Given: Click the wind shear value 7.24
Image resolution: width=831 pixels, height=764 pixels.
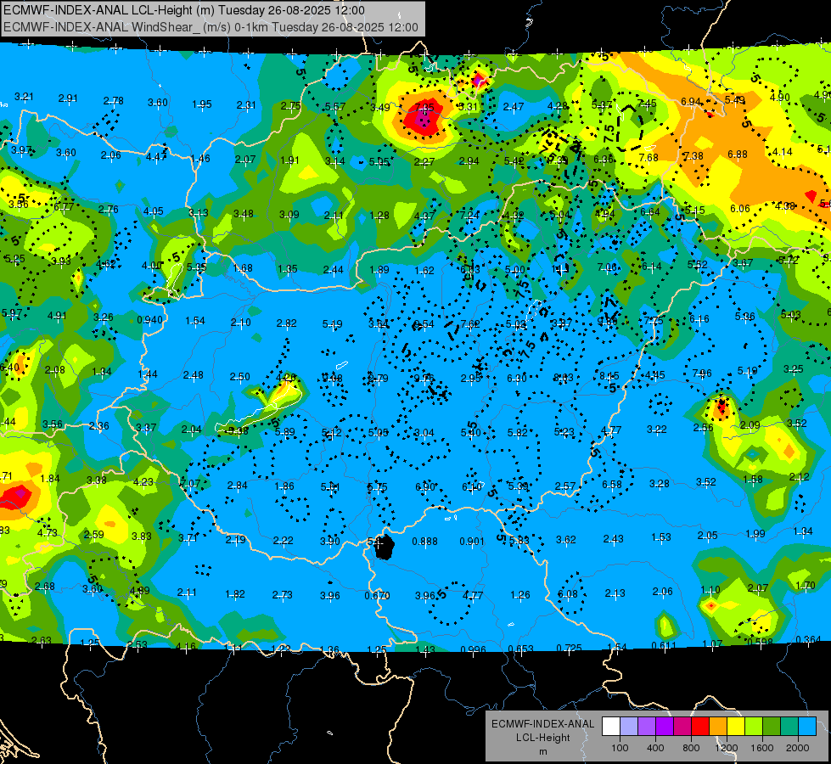Looking at the screenshot, I should coord(469,215).
